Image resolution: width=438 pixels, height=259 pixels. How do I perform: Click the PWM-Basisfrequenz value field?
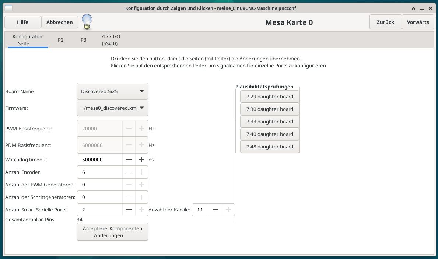(x=100, y=129)
